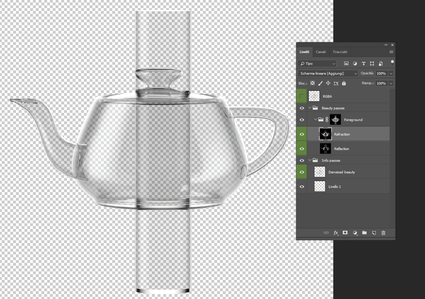Create new fill or adjustment layer icon
The width and height of the screenshot is (425, 299).
(355, 233)
